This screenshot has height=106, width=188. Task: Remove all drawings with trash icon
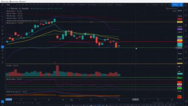(x=3, y=62)
